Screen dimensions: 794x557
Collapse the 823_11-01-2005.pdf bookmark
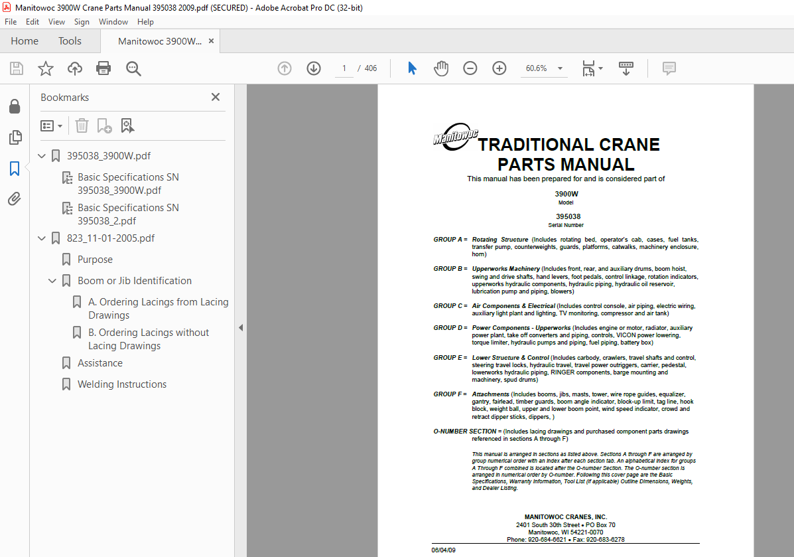(x=42, y=238)
